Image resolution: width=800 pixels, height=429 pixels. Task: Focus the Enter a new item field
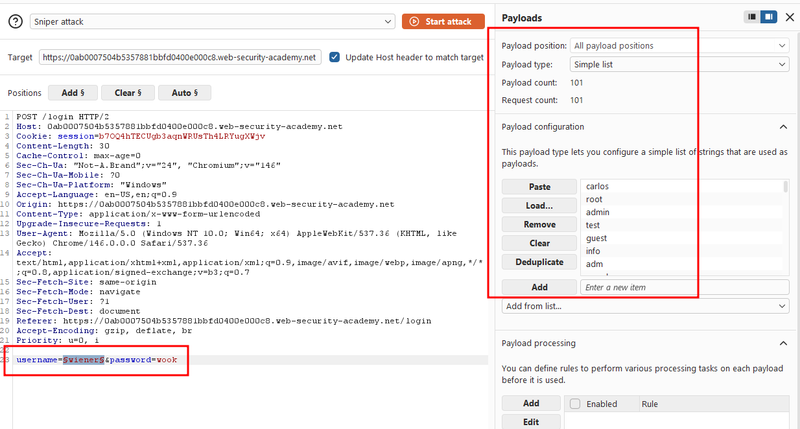tap(685, 287)
